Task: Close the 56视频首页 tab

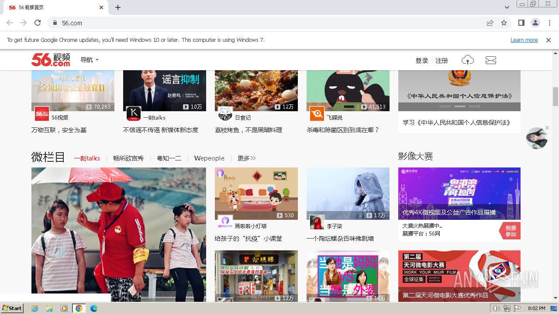Action: point(101,7)
